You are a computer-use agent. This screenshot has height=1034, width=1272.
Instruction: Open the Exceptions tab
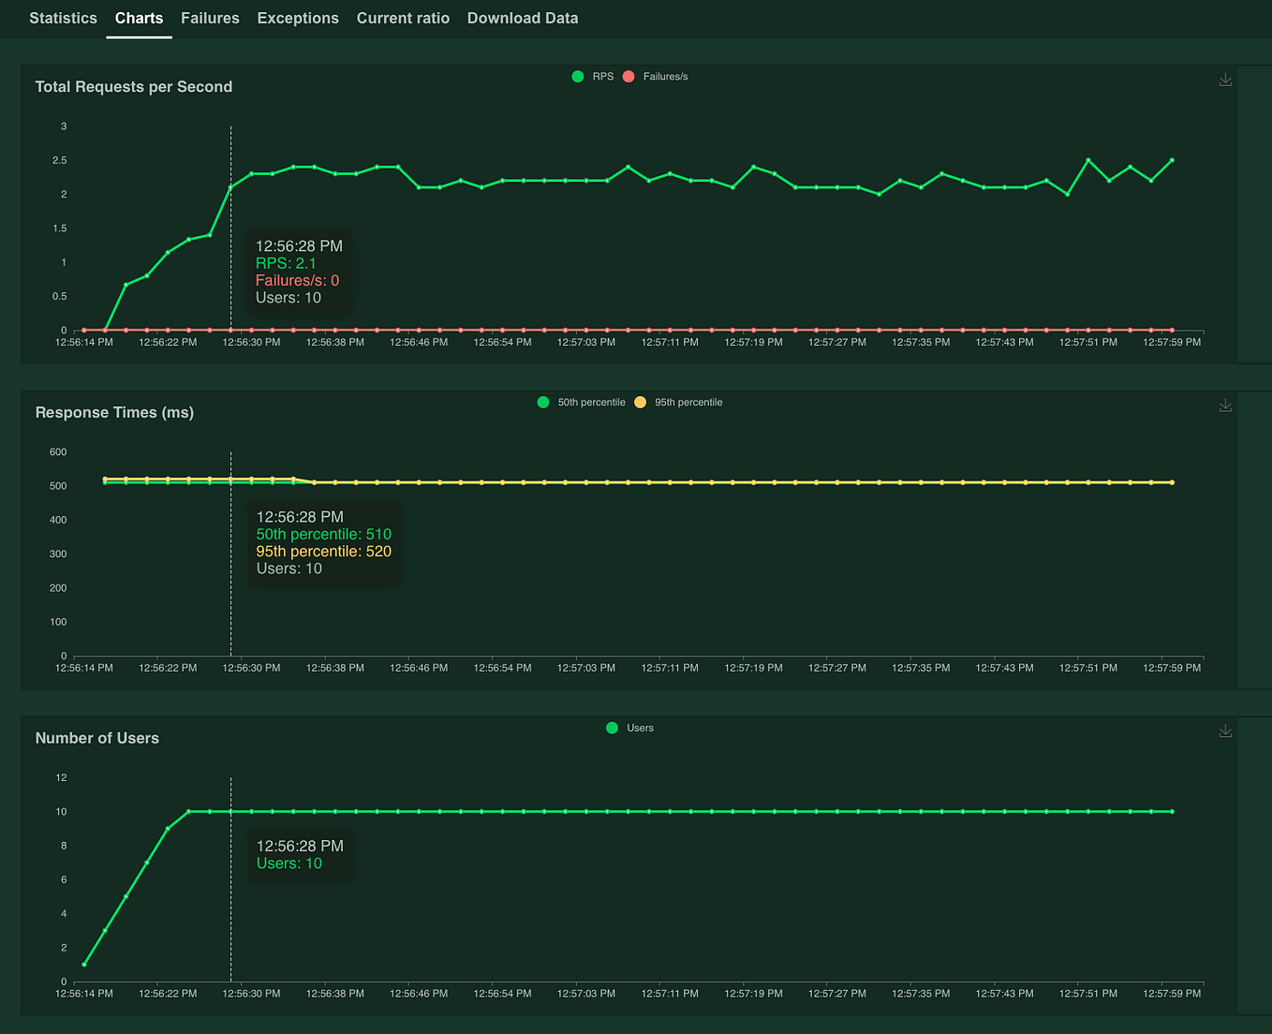pyautogui.click(x=298, y=18)
